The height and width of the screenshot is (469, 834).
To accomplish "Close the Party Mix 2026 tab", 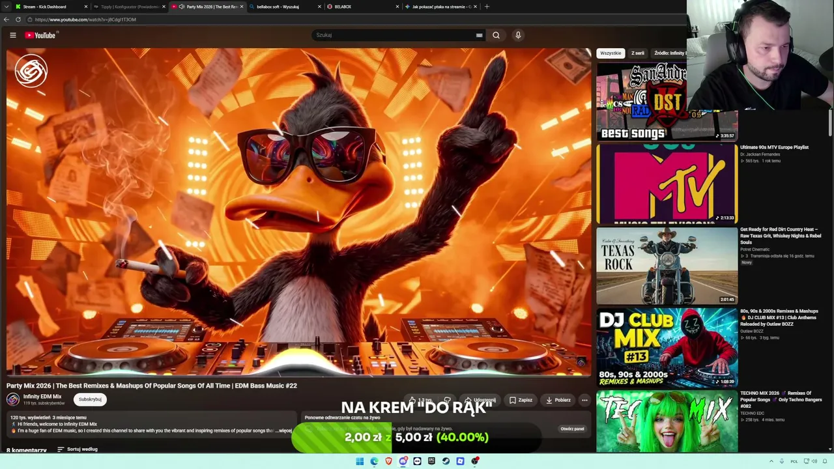I will 242,7.
